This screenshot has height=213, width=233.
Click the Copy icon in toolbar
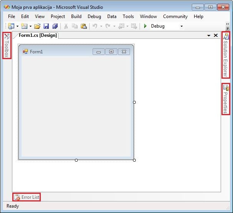click(75, 26)
